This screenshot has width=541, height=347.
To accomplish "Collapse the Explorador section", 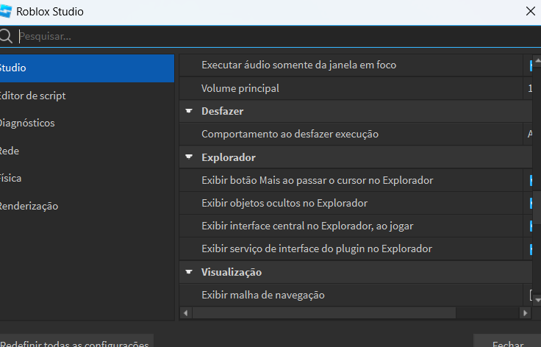I will 189,157.
